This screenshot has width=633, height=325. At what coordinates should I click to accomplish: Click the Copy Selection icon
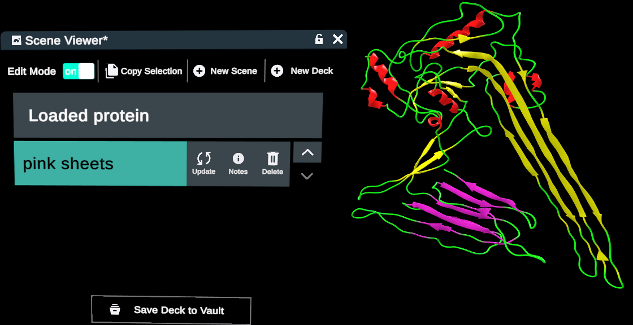pyautogui.click(x=111, y=71)
